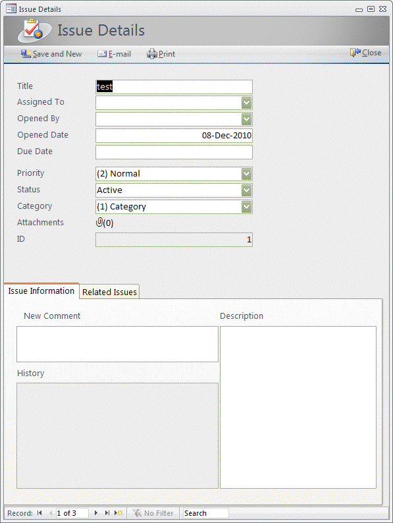Click the E-mail envelope icon
This screenshot has width=393, height=523.
click(x=102, y=54)
